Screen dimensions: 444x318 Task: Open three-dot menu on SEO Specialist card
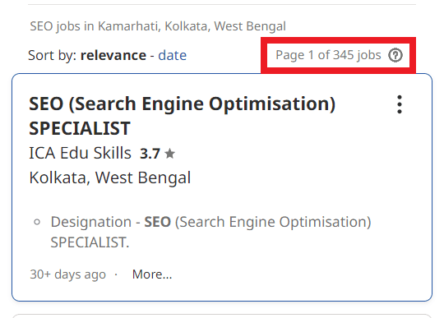tap(400, 104)
